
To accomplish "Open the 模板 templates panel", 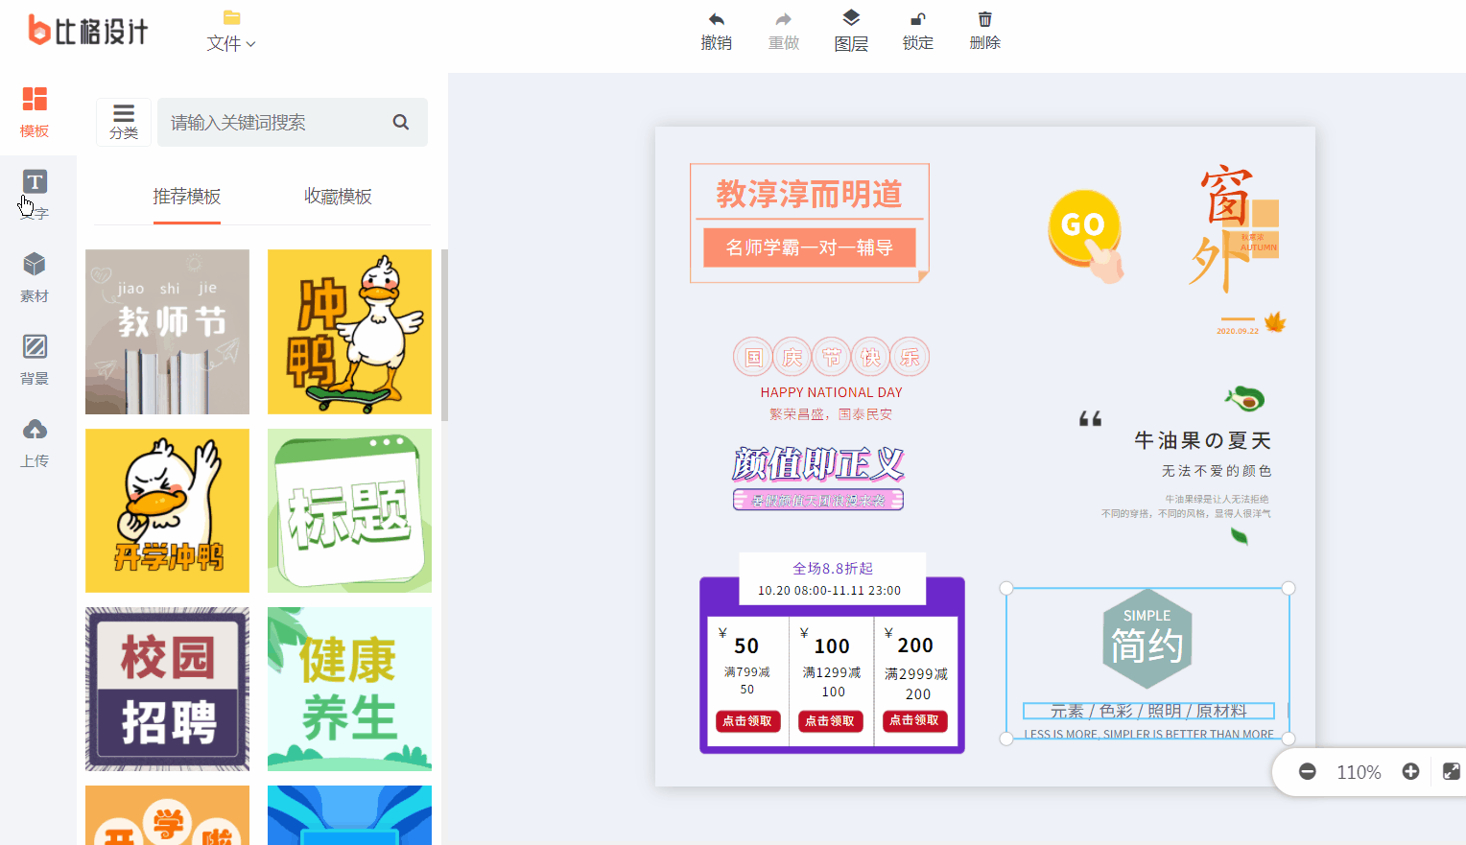I will 35,111.
